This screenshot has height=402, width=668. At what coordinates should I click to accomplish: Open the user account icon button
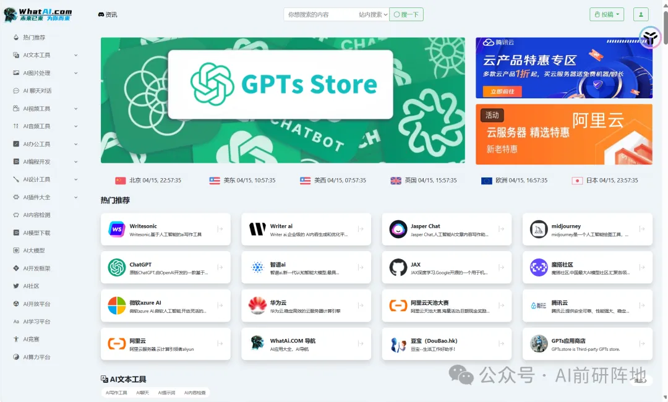(x=640, y=14)
